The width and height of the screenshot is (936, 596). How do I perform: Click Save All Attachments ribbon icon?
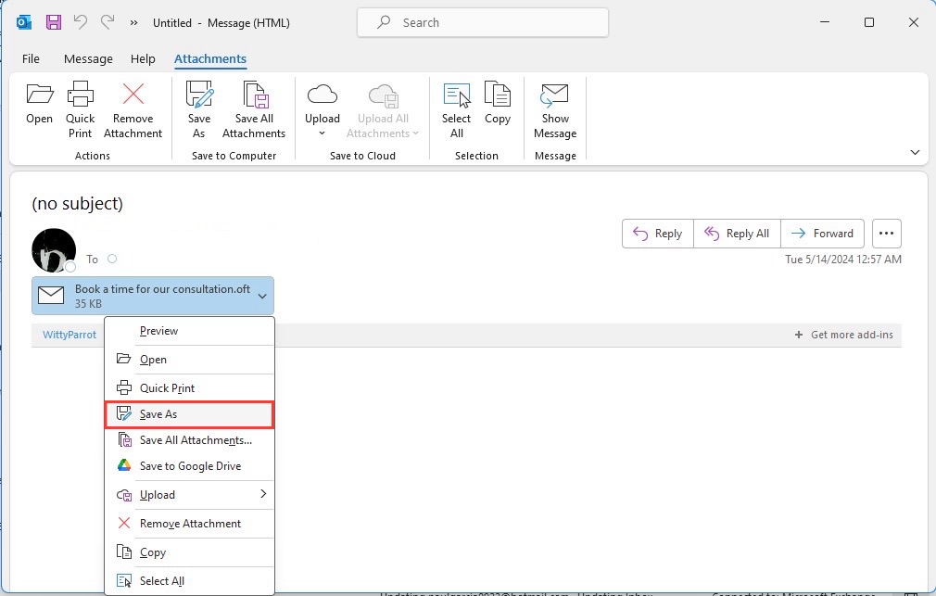tap(255, 94)
